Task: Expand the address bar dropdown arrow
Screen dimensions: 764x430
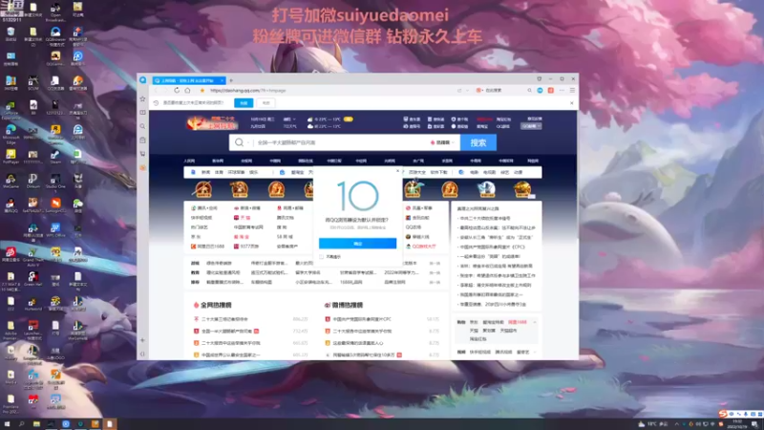Action: (467, 90)
